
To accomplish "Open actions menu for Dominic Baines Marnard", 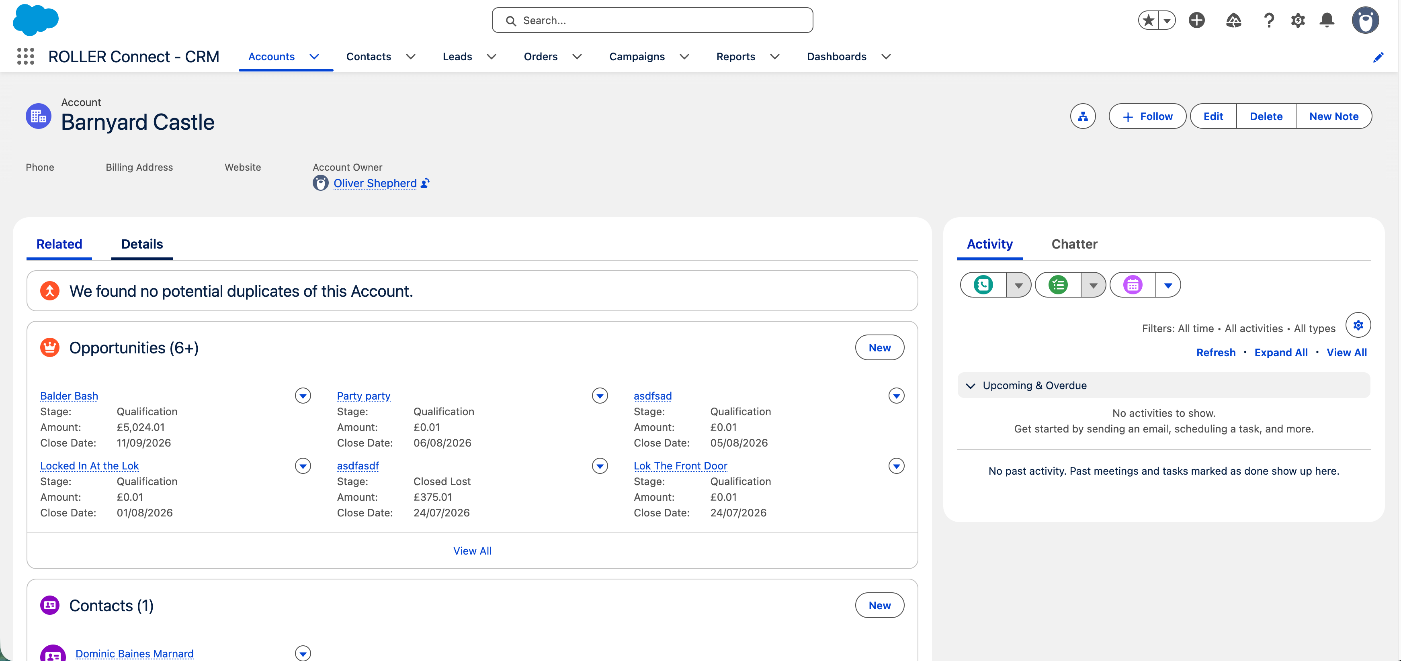I will point(303,653).
